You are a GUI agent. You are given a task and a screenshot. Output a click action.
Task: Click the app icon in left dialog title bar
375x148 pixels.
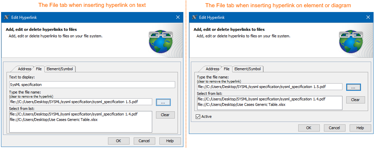pos(7,17)
